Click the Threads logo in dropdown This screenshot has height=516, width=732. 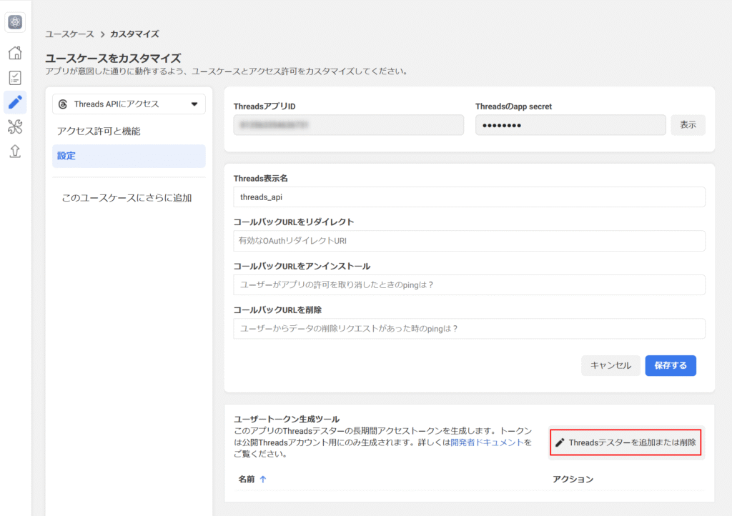[63, 104]
